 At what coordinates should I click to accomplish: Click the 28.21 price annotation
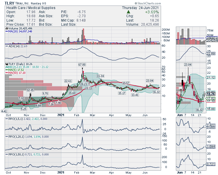click(84, 84)
